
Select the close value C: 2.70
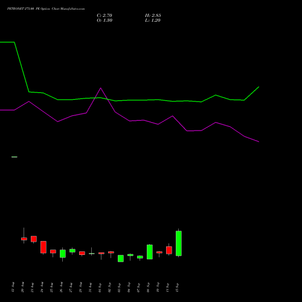[x=104, y=16]
